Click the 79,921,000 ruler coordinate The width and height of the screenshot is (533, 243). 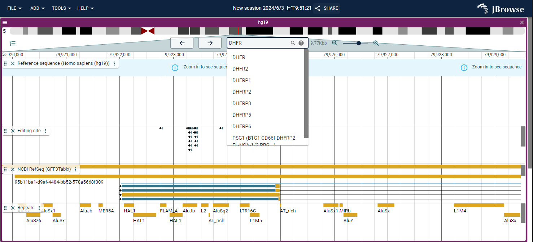pos(66,55)
